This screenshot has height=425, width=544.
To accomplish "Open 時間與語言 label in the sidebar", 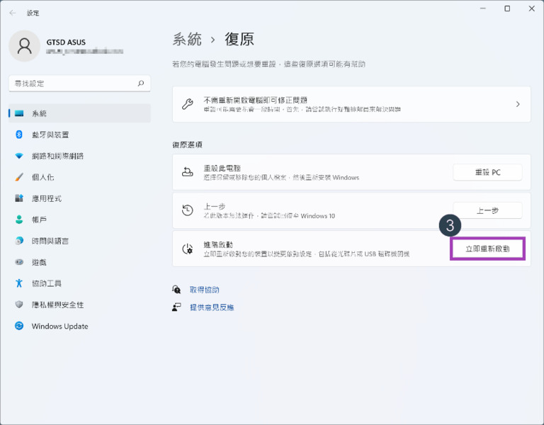I will click(x=50, y=241).
